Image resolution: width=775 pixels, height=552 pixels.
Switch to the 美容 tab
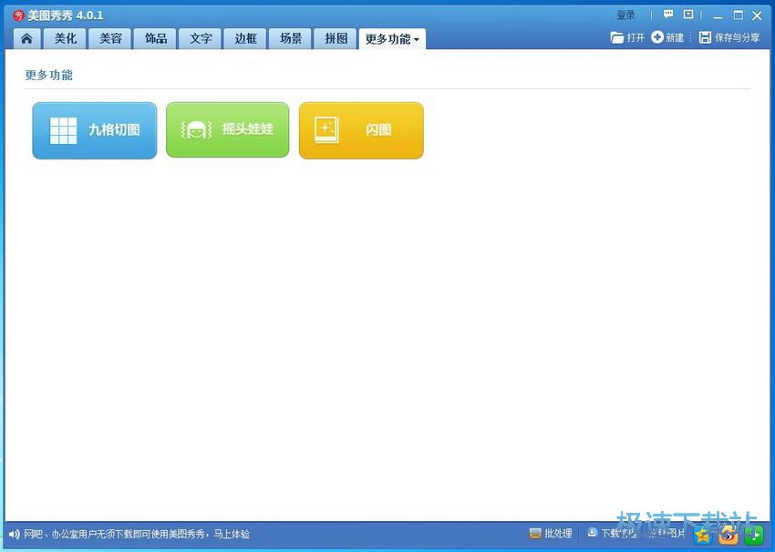110,38
